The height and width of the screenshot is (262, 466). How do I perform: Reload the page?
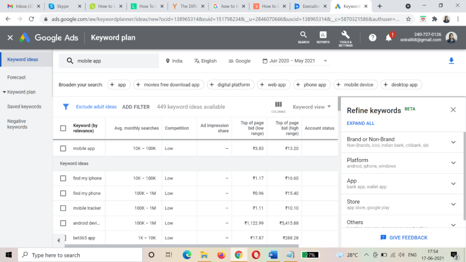tap(31, 19)
